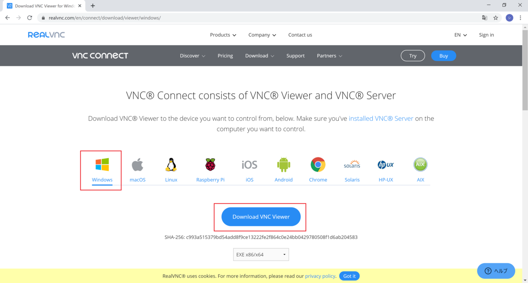Expand the Company menu

pyautogui.click(x=262, y=35)
